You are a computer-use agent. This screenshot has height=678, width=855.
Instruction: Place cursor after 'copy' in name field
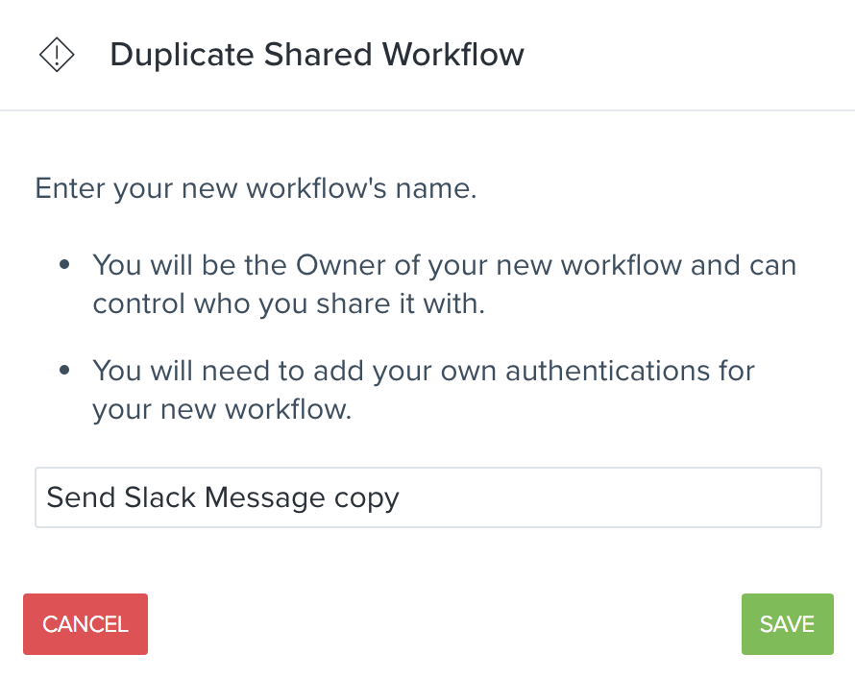(401, 497)
